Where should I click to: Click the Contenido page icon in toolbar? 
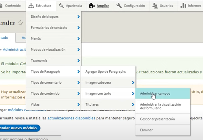tap(1, 5)
